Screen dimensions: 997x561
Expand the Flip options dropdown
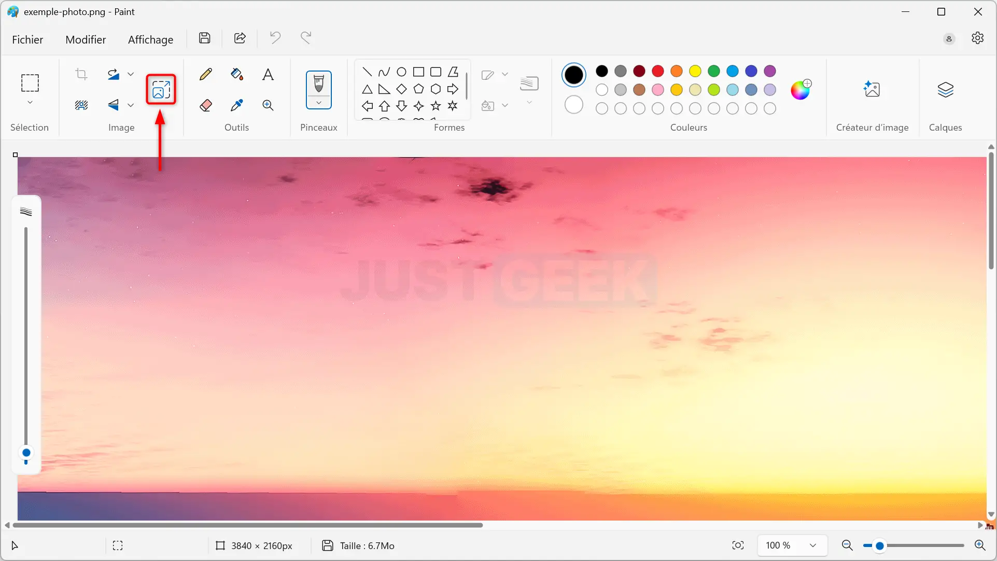(x=131, y=105)
